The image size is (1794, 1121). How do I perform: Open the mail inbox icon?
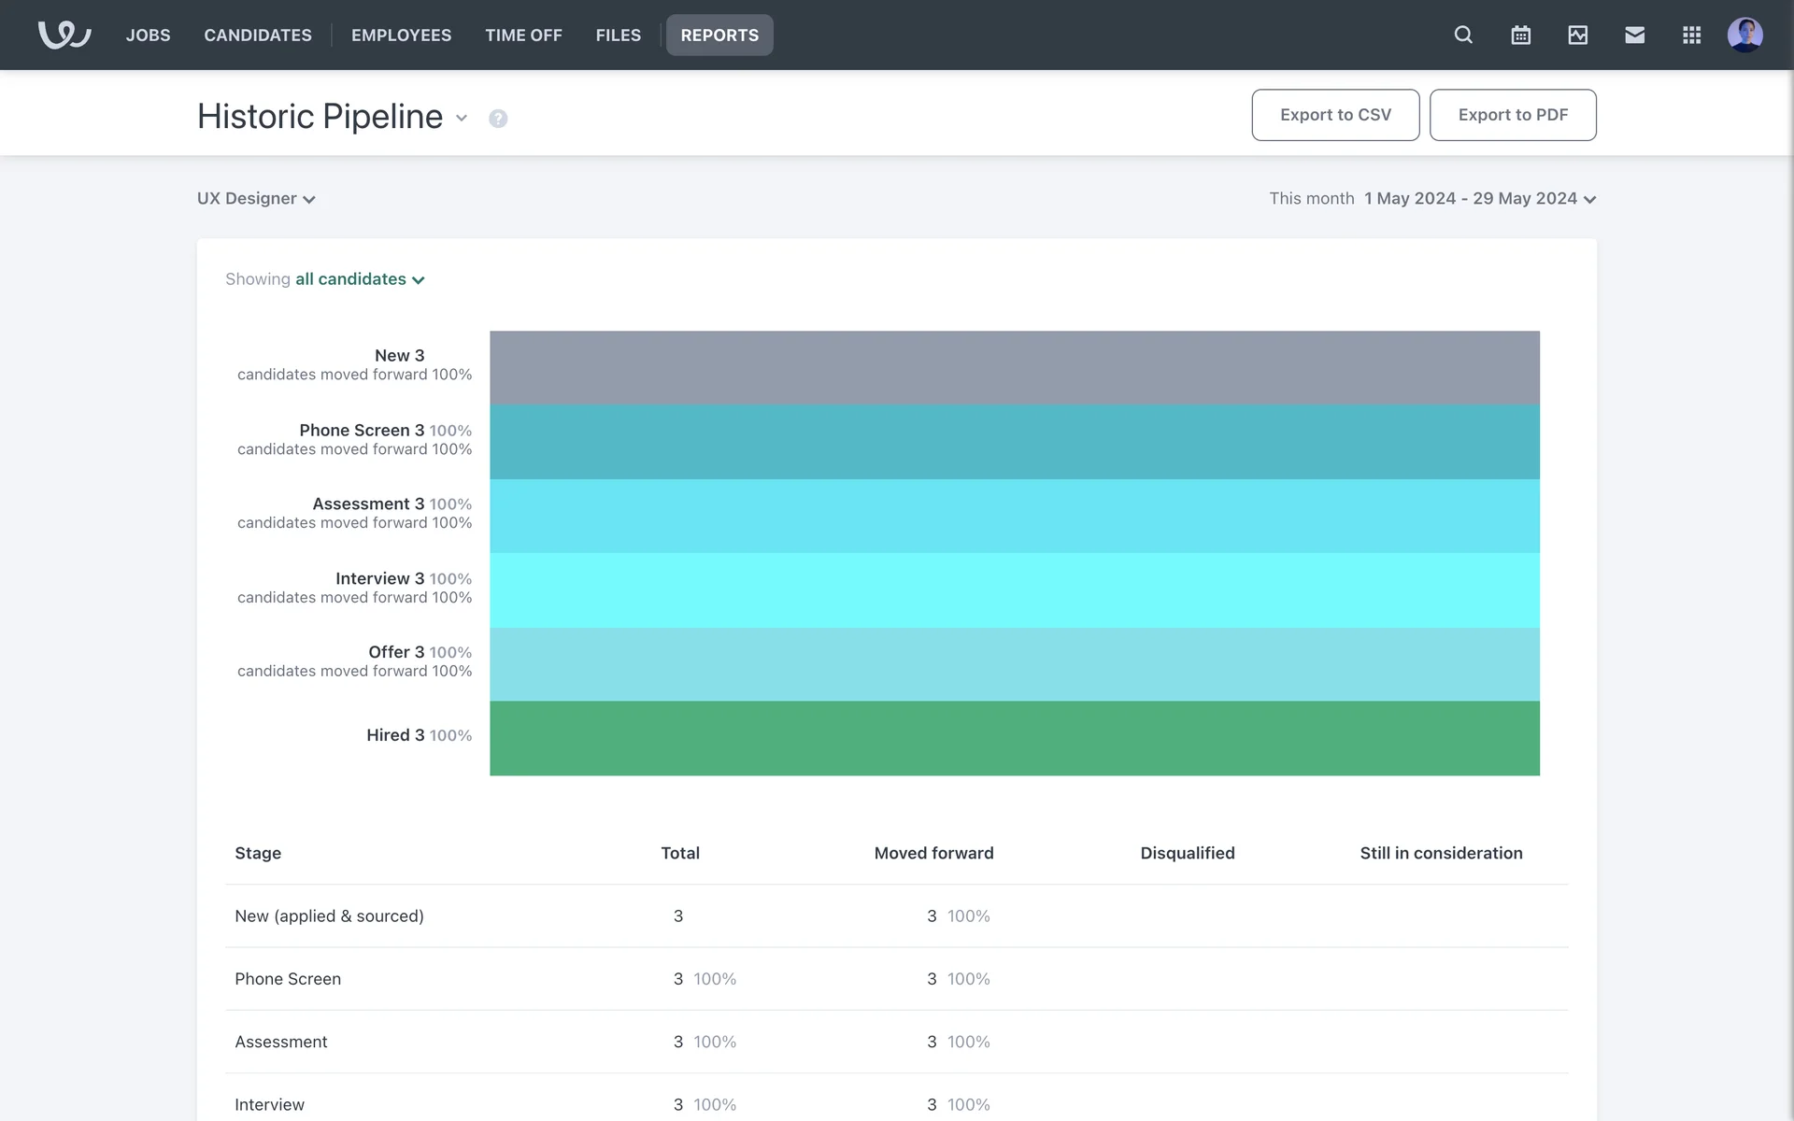pos(1634,35)
